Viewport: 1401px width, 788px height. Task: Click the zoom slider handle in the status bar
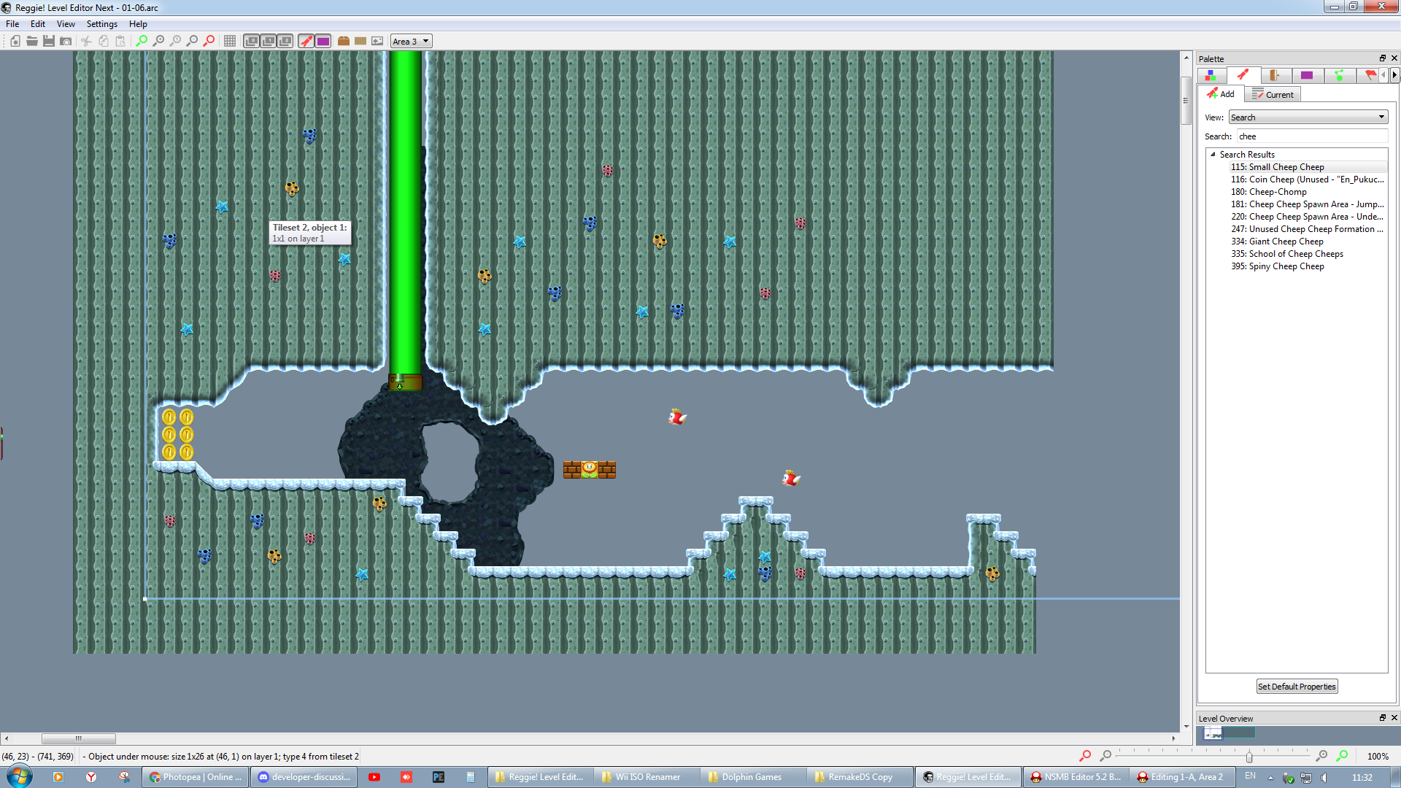coord(1249,757)
